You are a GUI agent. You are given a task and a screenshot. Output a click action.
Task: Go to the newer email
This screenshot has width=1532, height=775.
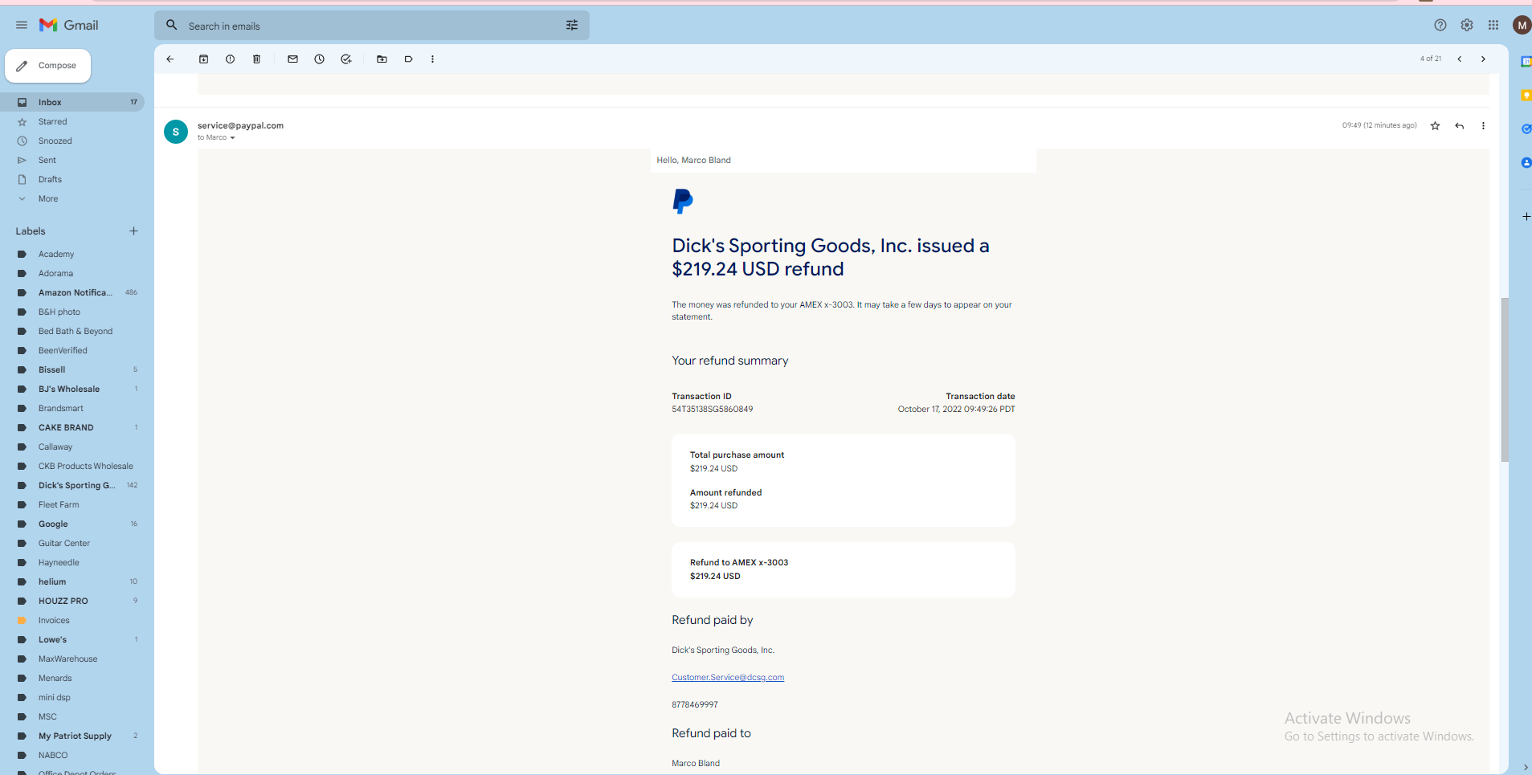click(1460, 59)
